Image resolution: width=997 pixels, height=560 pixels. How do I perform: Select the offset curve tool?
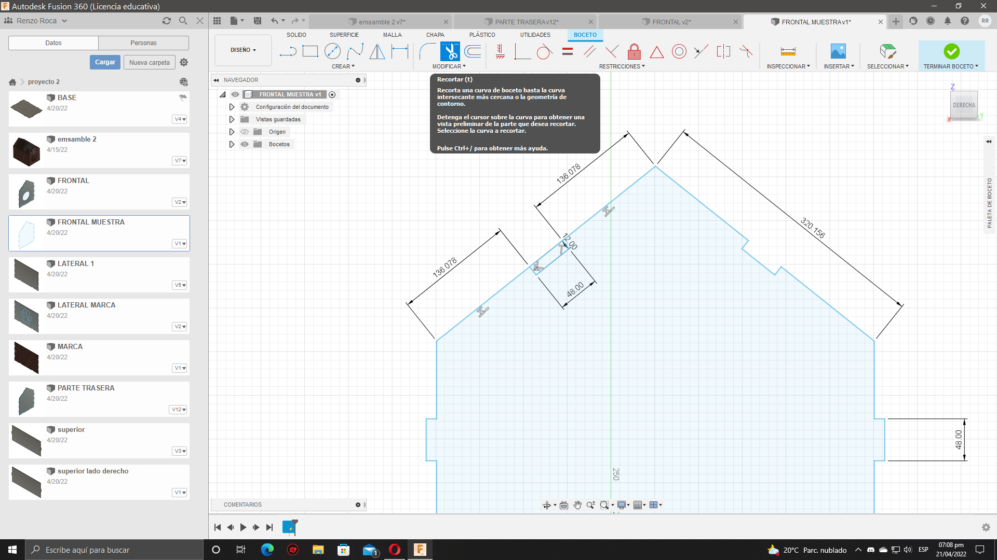(x=473, y=51)
